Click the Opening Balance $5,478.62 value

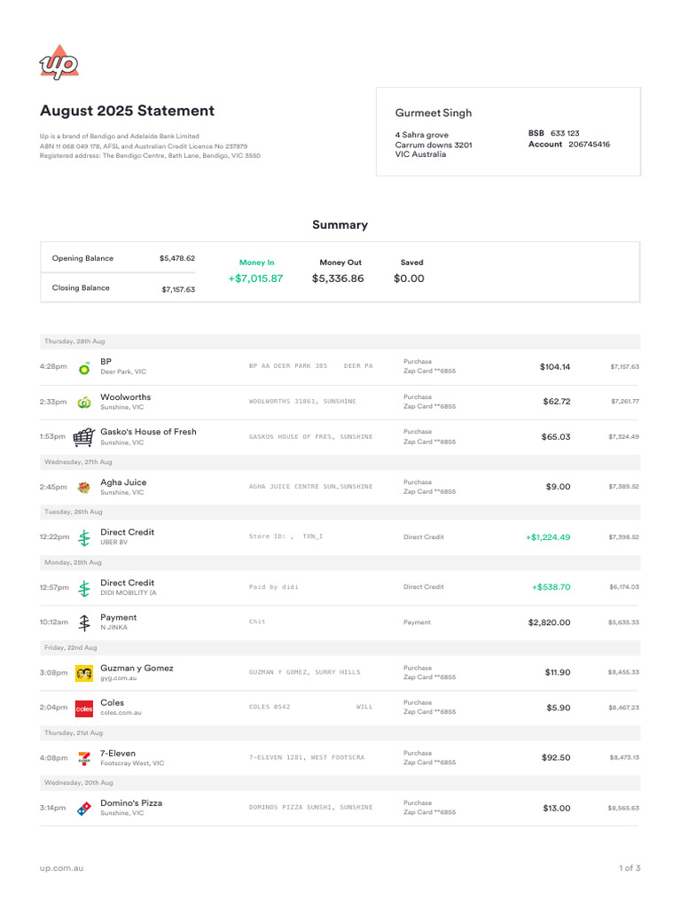coord(177,258)
